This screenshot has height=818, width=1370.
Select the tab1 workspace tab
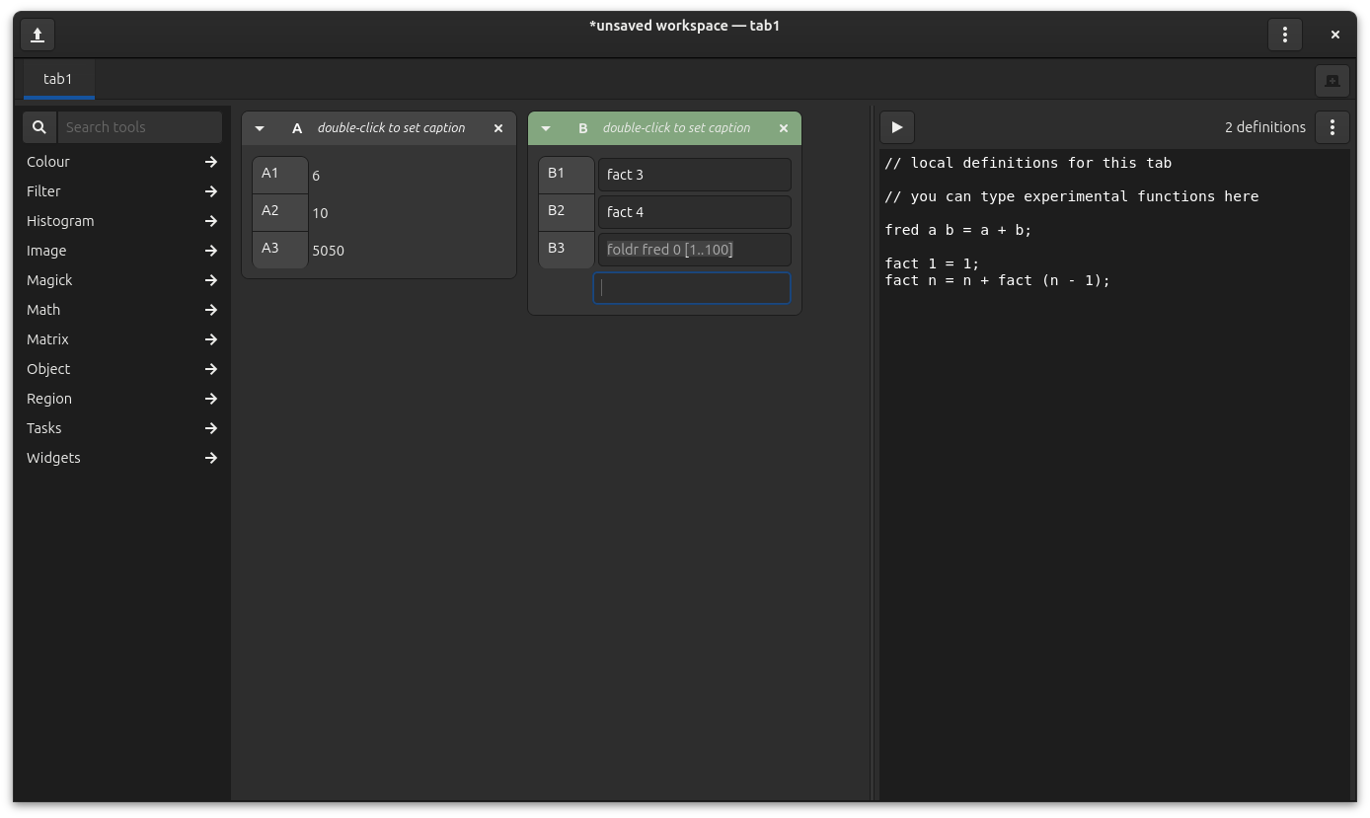pos(58,79)
